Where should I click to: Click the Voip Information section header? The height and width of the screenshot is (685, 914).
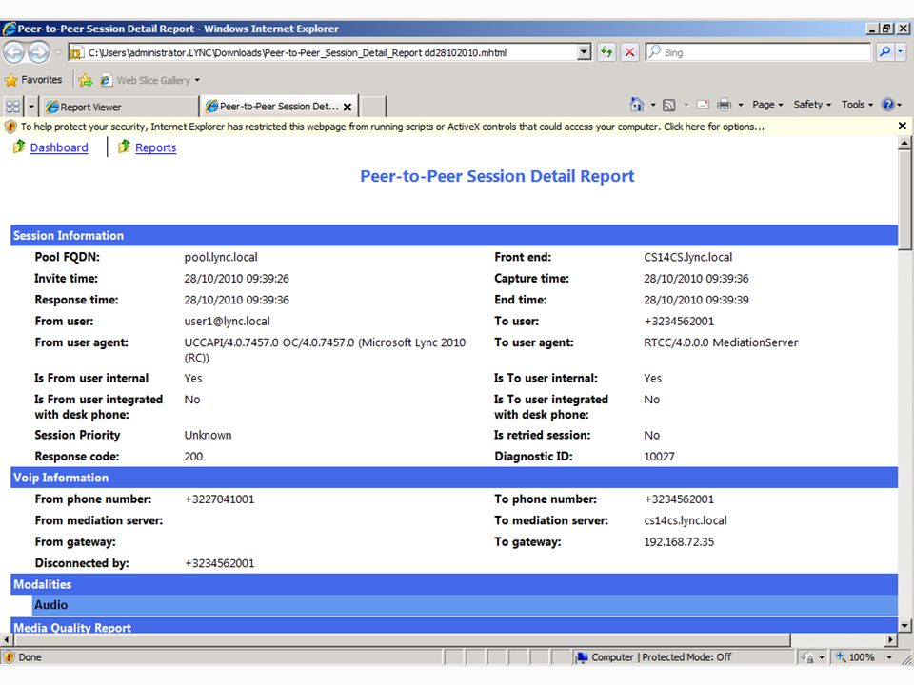click(454, 478)
